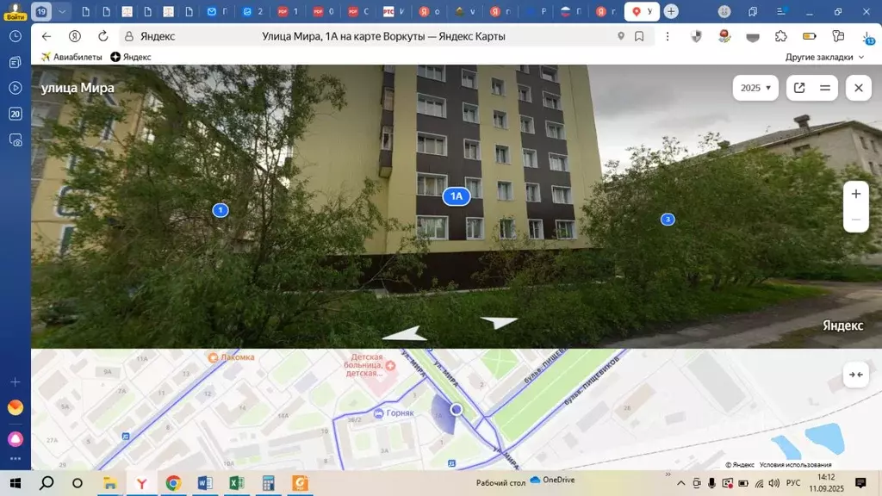Zoom in the street panorama
Image resolution: width=882 pixels, height=496 pixels.
point(855,194)
